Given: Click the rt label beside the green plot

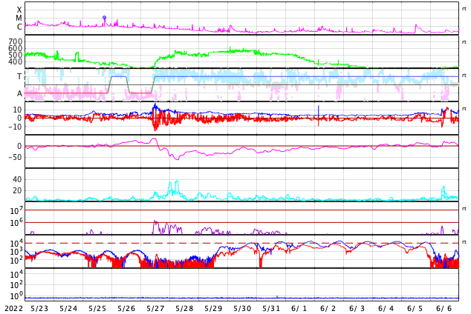Looking at the screenshot, I should 464,42.
